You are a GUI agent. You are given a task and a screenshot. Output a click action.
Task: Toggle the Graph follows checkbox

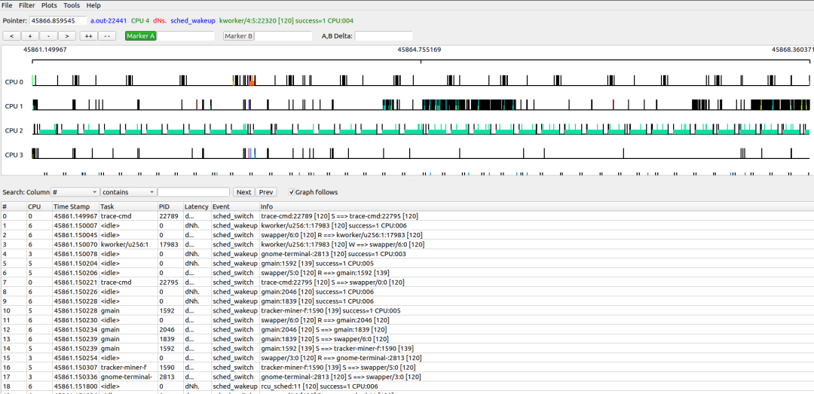pos(292,192)
